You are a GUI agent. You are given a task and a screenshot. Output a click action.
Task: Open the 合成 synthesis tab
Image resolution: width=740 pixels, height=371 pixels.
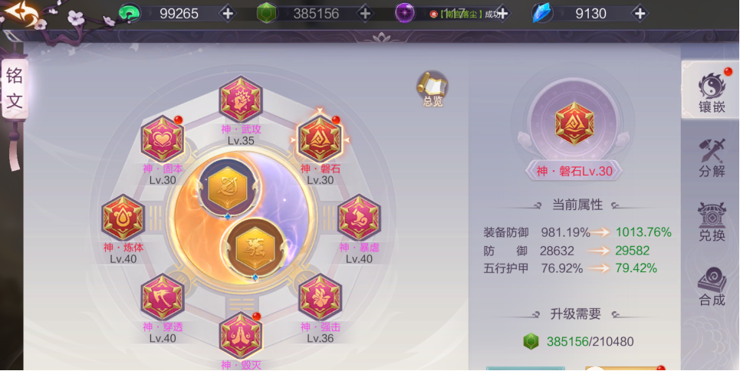tap(712, 287)
